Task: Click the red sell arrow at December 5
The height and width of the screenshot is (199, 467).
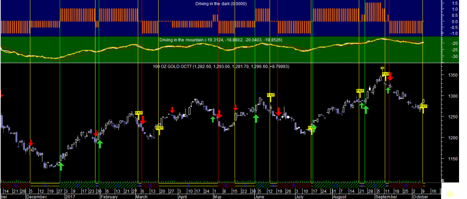Action: (x=31, y=142)
